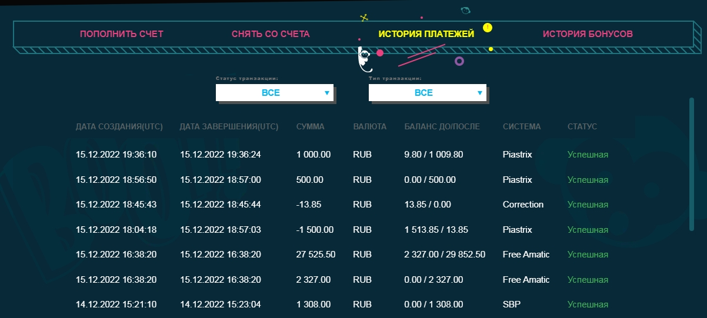Viewport: 707px width, 318px height.
Task: Click Piastrix in the 1 000.00 row
Action: [x=518, y=155]
